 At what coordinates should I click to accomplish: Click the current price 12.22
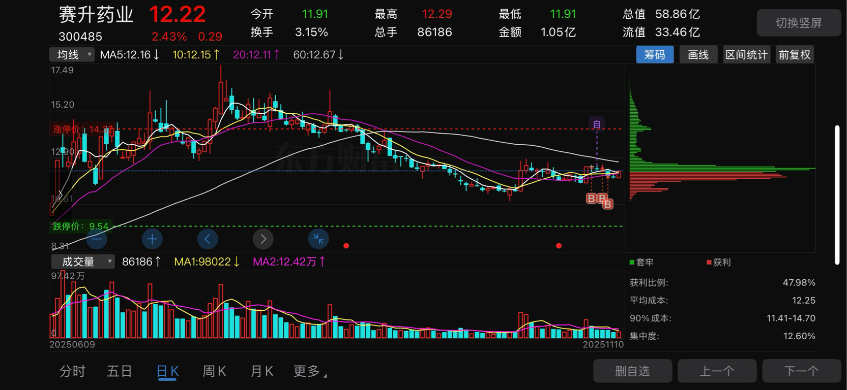pos(178,14)
